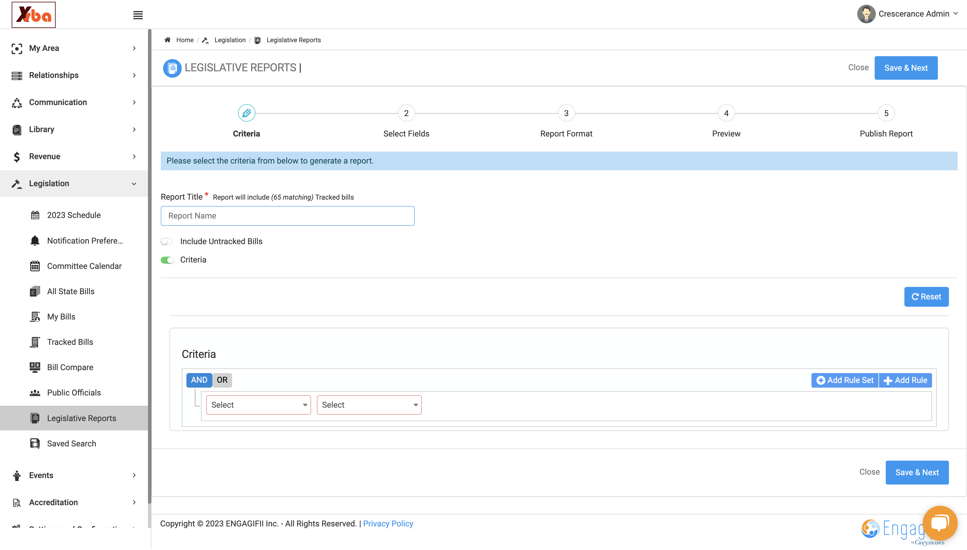Open the Privacy Policy link
The image size is (967, 550).
(388, 524)
